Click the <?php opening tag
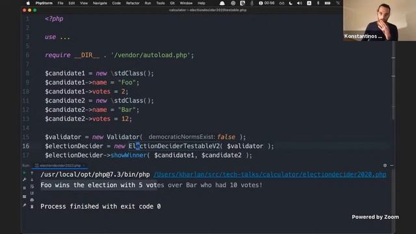Image resolution: width=416 pixels, height=234 pixels. click(x=54, y=19)
